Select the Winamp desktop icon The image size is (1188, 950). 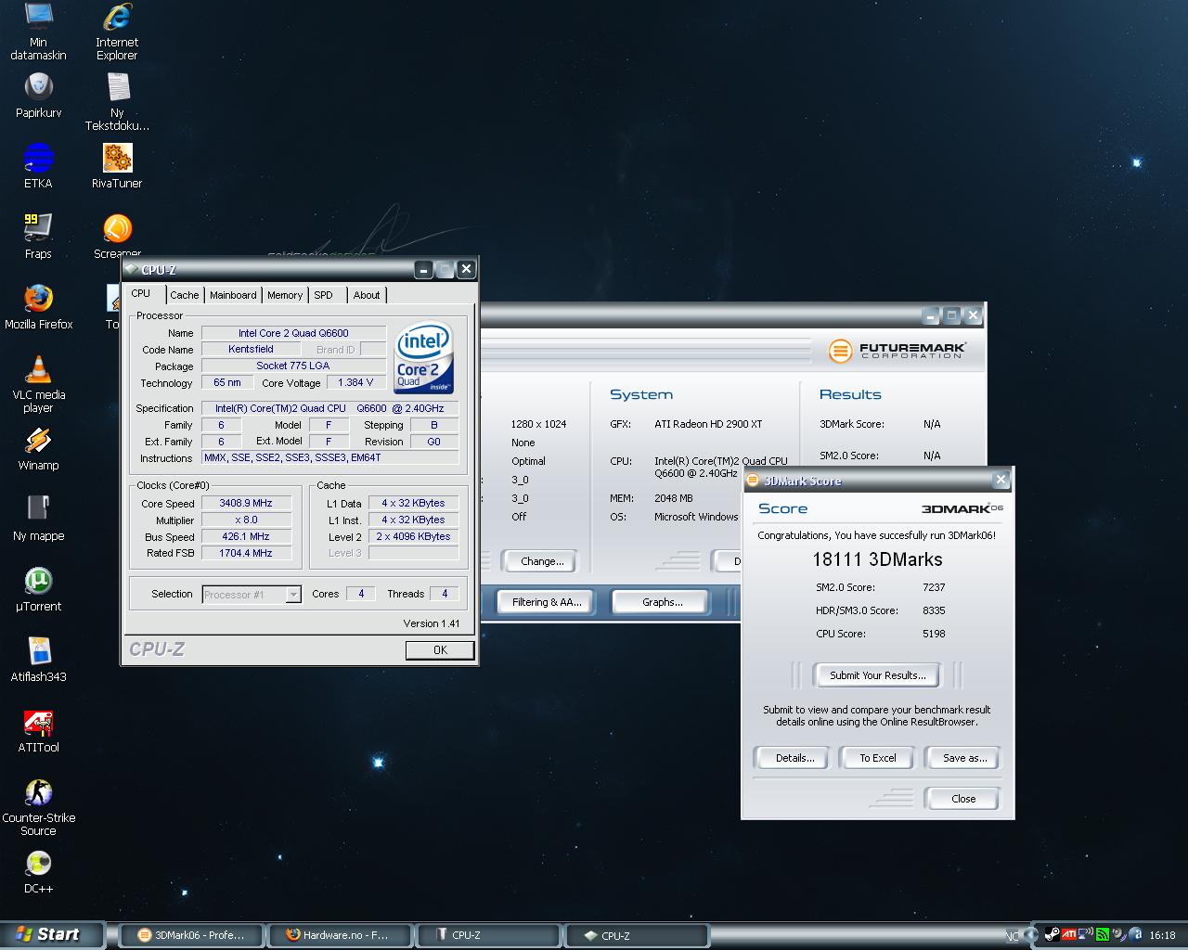(x=38, y=448)
